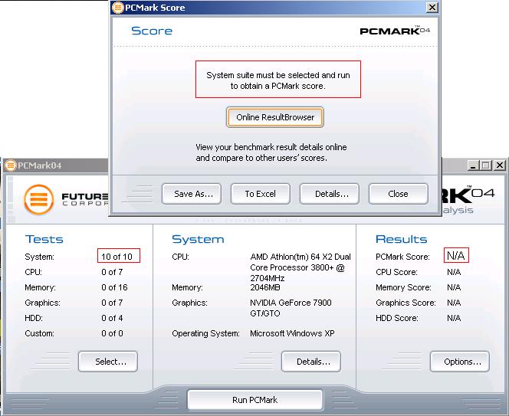Viewport: 509px width, 416px height.
Task: Click the 'Results' section heading
Action: (x=401, y=239)
